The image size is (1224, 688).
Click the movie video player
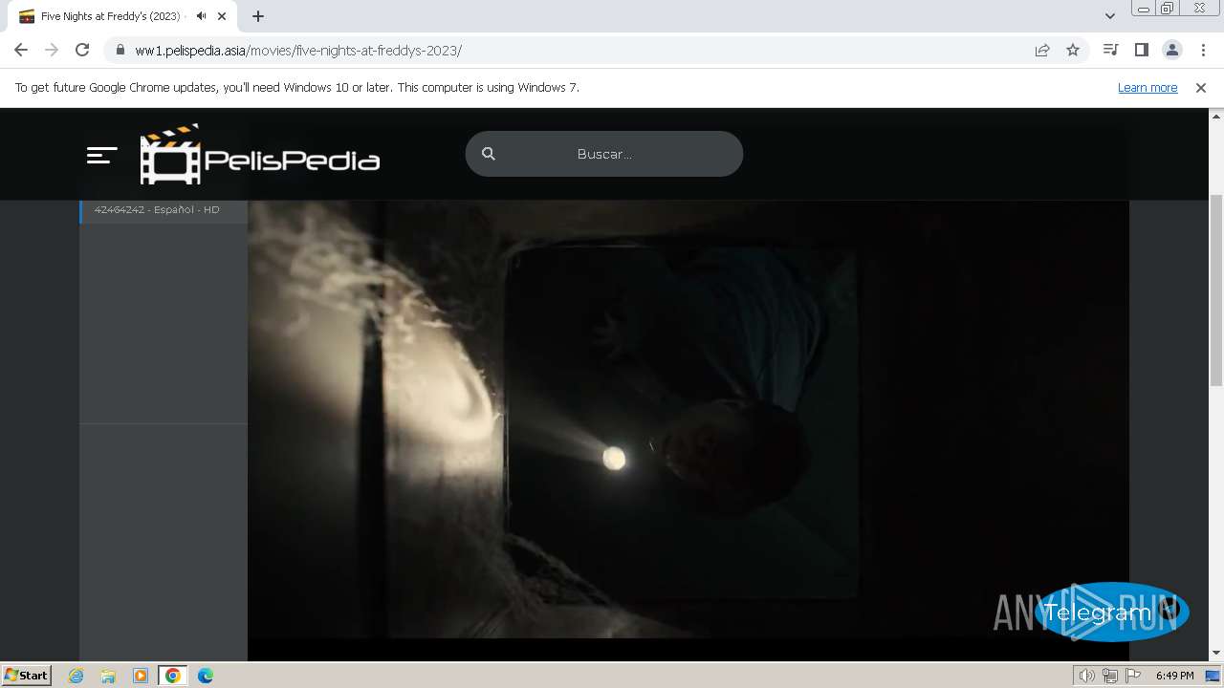[688, 420]
